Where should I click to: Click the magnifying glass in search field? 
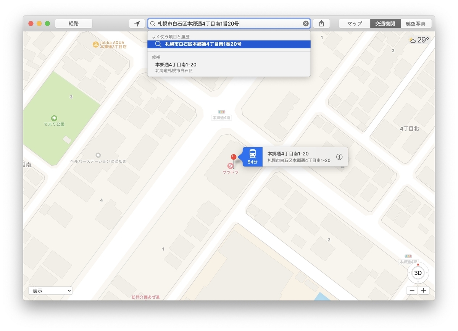[153, 24]
